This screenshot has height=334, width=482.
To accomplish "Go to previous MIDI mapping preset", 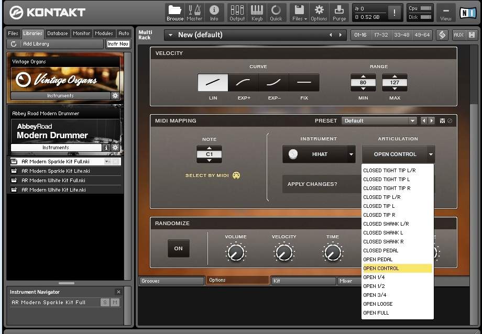I will 424,121.
